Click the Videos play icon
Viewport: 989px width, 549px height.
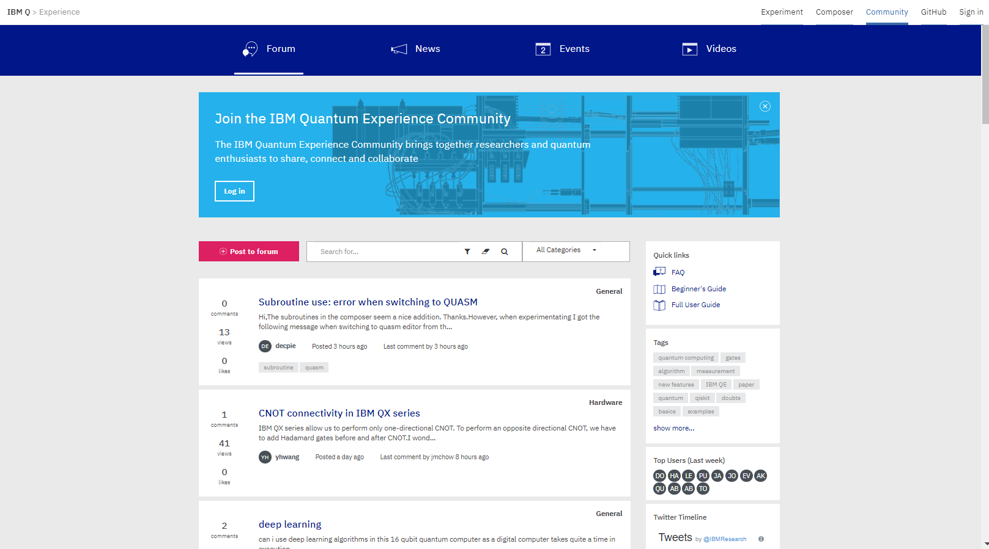690,49
